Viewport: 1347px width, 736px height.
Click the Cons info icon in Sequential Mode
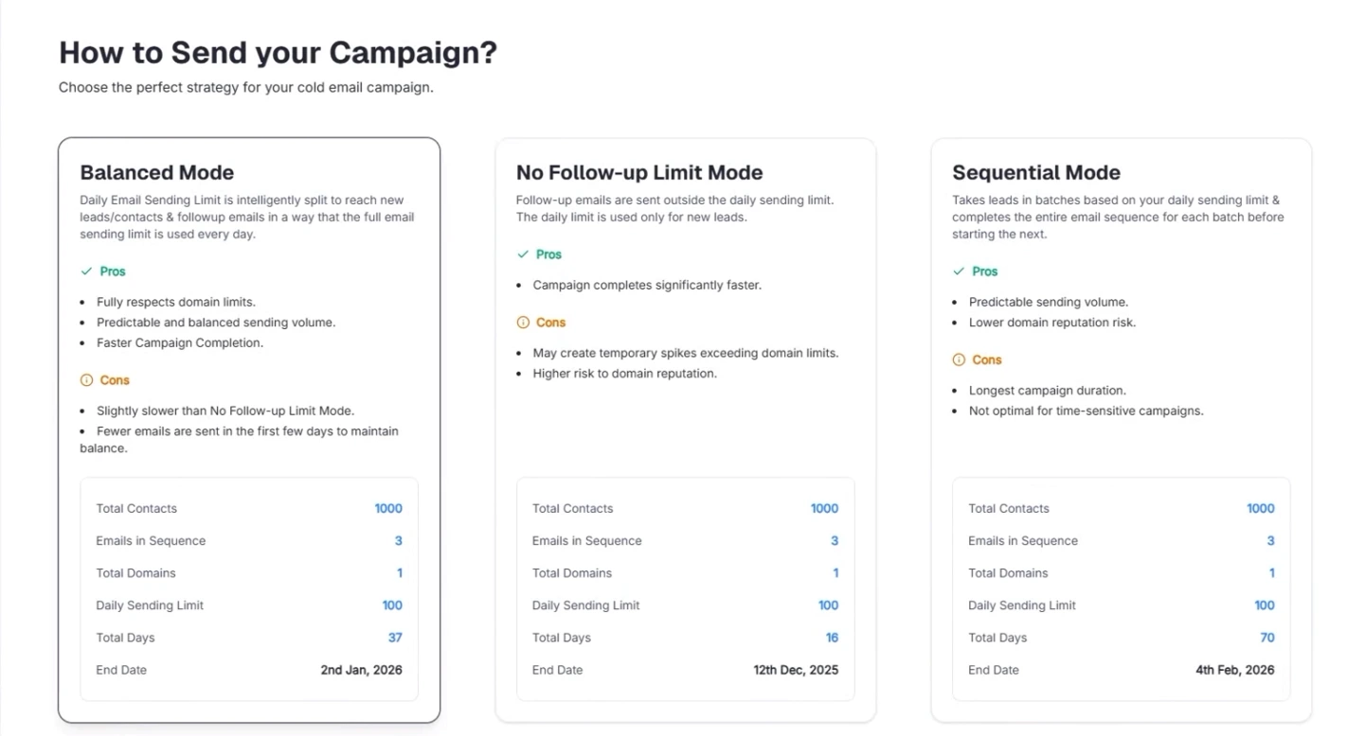[x=959, y=359]
